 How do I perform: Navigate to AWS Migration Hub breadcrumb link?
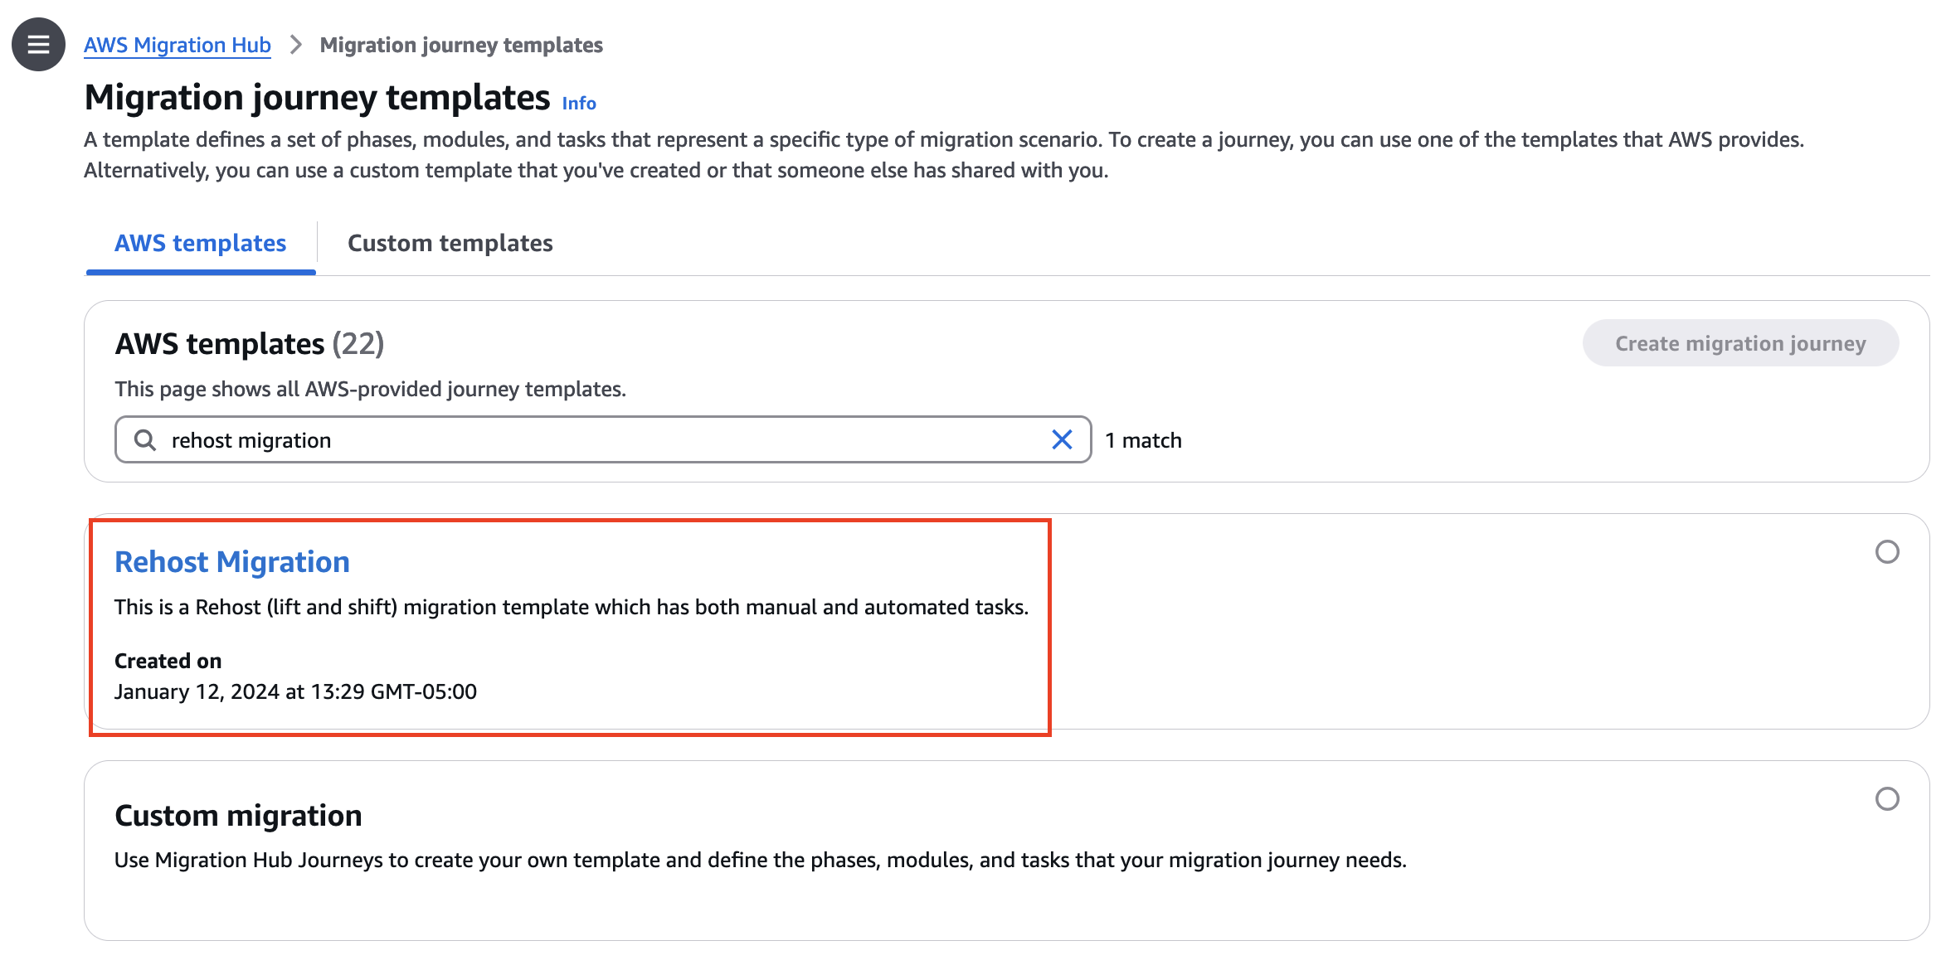tap(176, 45)
